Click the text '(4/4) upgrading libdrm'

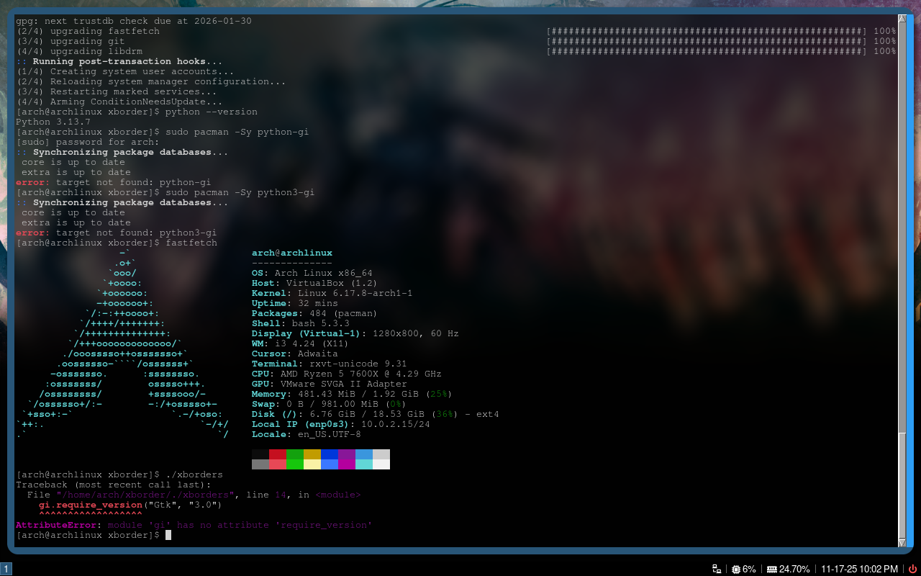79,51
